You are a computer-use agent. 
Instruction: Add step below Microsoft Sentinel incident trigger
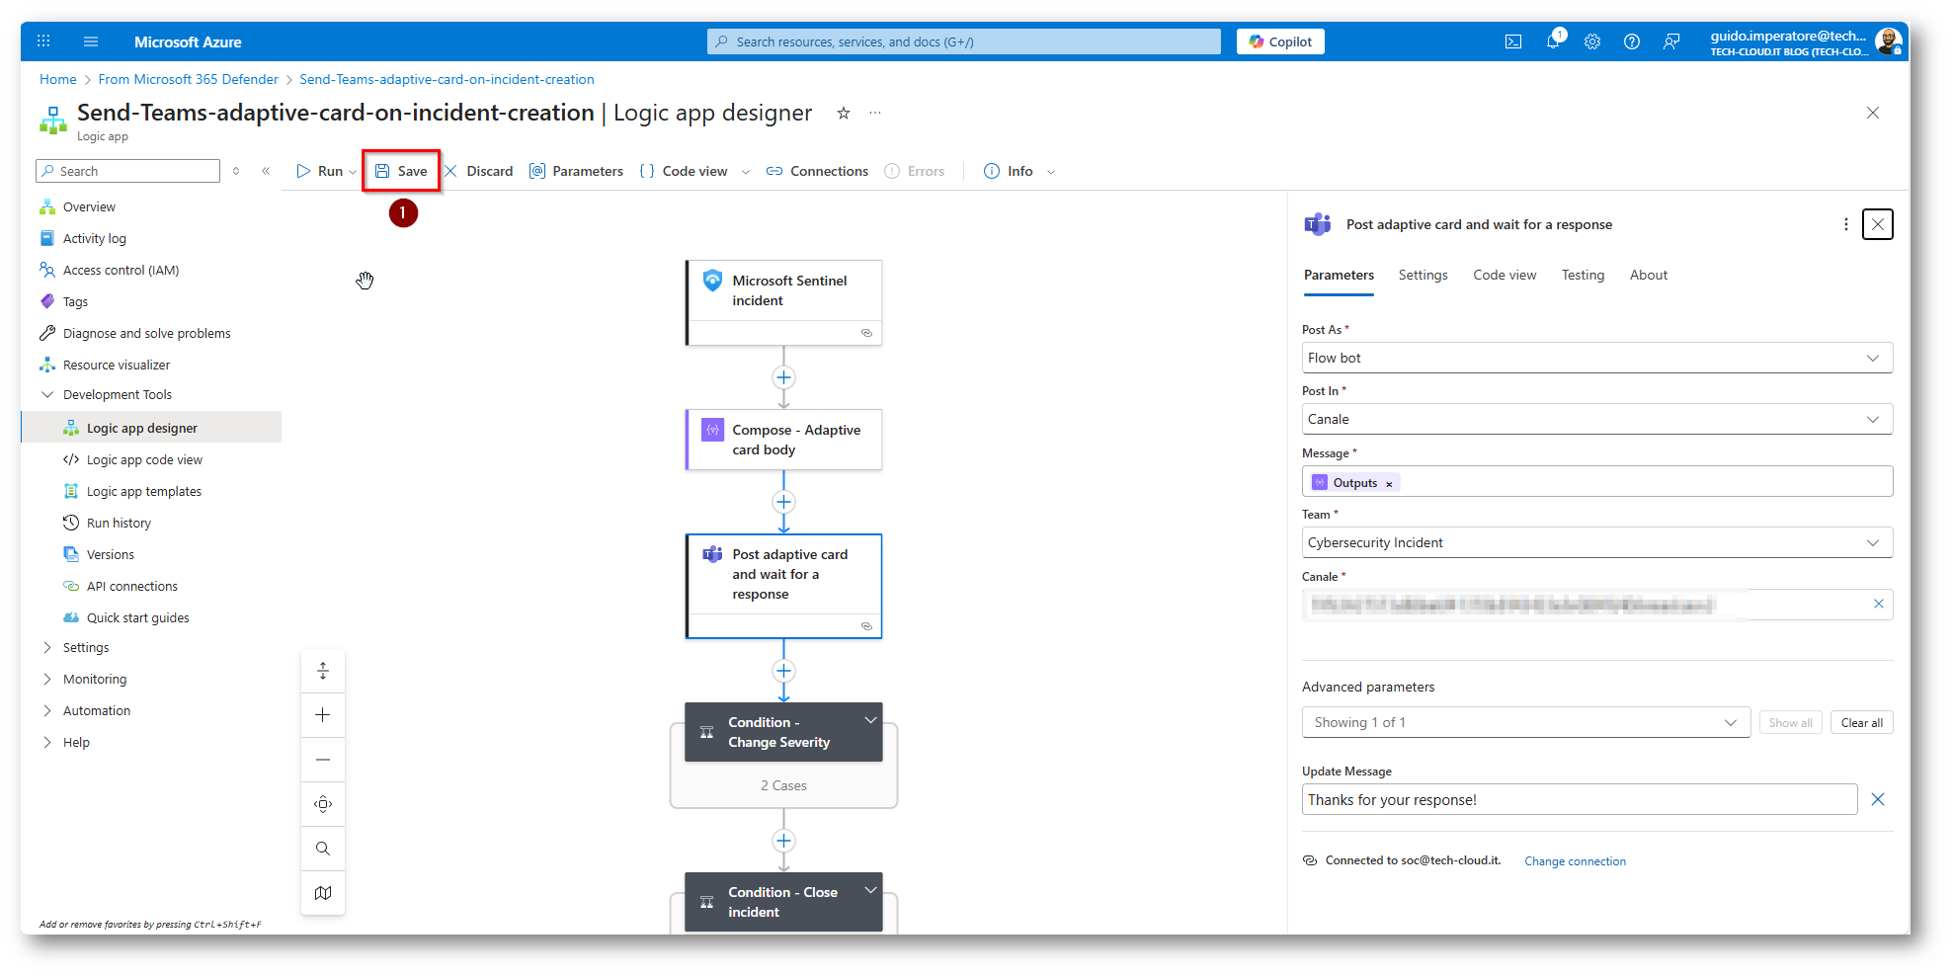click(x=783, y=377)
